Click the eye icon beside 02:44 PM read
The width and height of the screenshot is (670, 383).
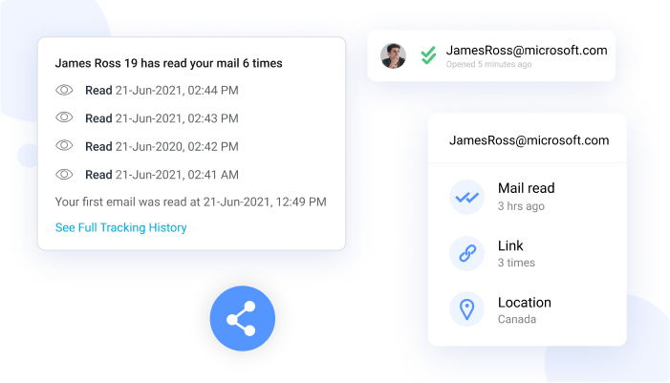tap(64, 90)
